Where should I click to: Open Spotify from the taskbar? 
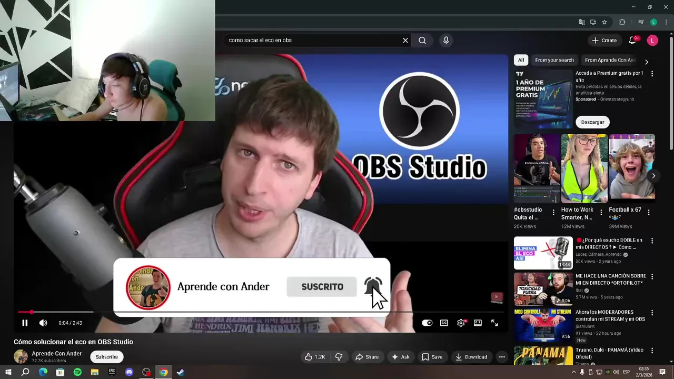point(77,372)
